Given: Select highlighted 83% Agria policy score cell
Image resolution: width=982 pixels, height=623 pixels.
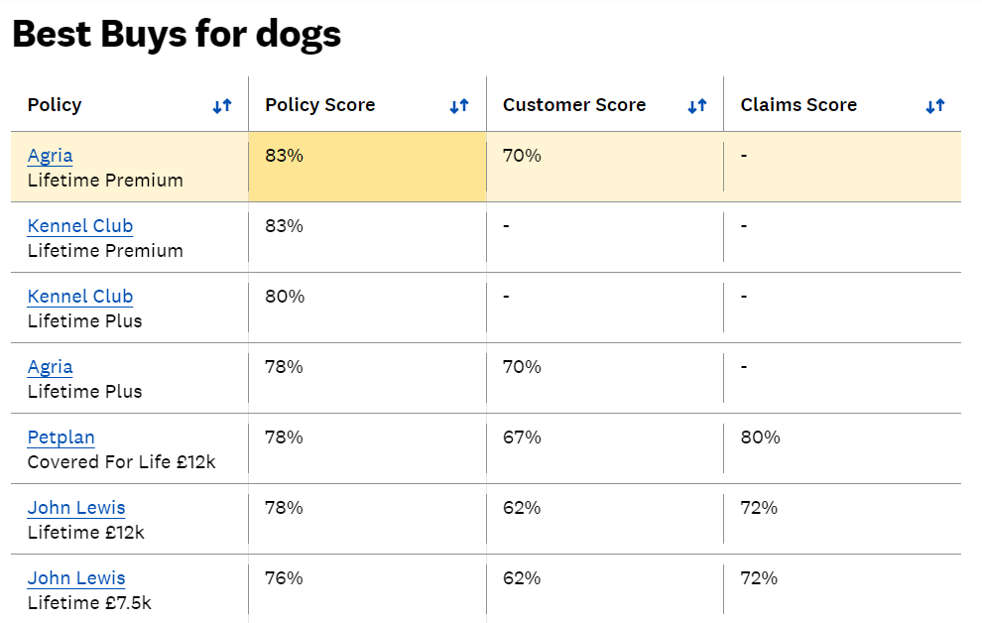Looking at the screenshot, I should click(368, 167).
